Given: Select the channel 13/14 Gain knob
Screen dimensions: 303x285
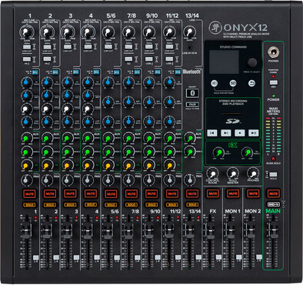Looking at the screenshot, I should pos(189,32).
